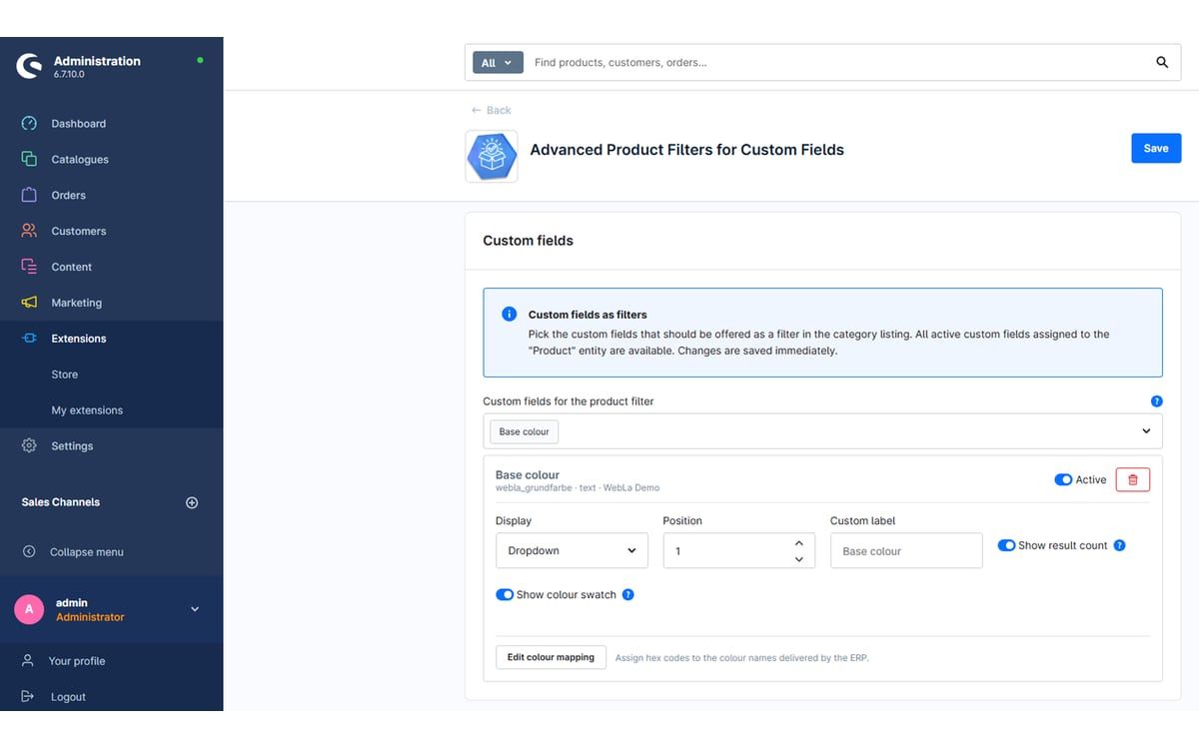This screenshot has width=1199, height=749.
Task: Open help for custom fields product filter
Action: (1156, 401)
